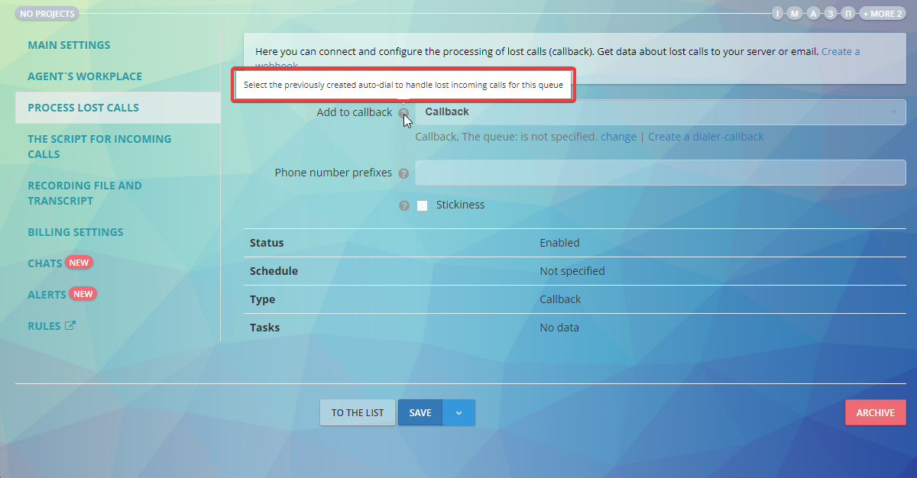Click the change queue link
Screen dimensions: 917x478
[619, 136]
